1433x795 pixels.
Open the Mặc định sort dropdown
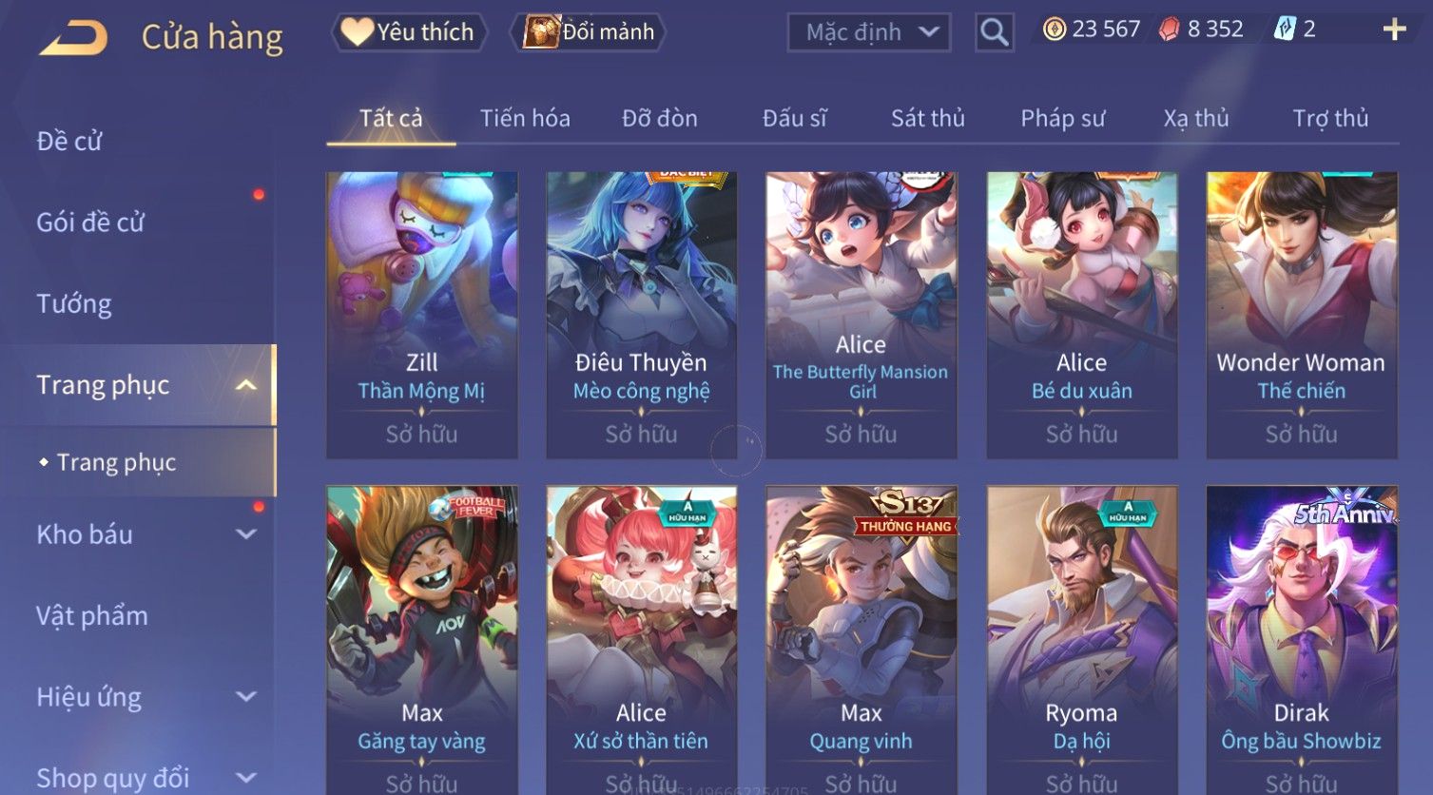(869, 32)
